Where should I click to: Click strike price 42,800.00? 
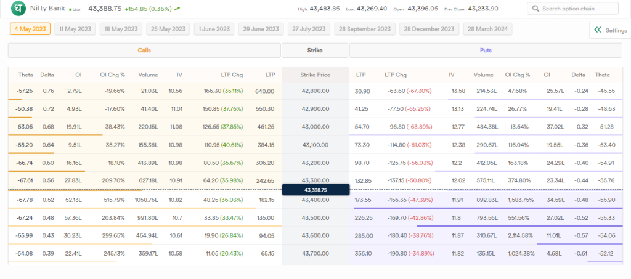pyautogui.click(x=315, y=91)
